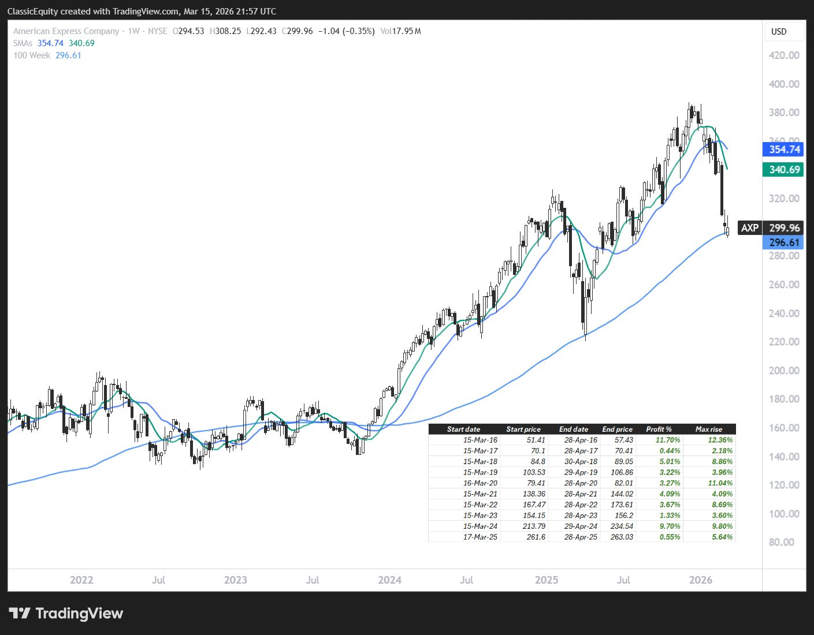Image resolution: width=814 pixels, height=635 pixels.
Task: Click the AXP price label tag
Action: click(750, 228)
